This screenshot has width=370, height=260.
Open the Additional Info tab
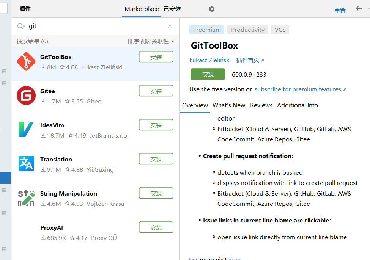297,105
